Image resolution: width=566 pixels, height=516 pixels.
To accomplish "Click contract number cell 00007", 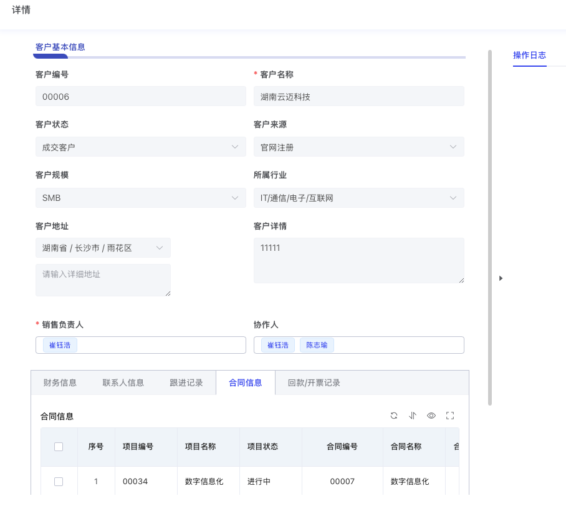I will 342,482.
